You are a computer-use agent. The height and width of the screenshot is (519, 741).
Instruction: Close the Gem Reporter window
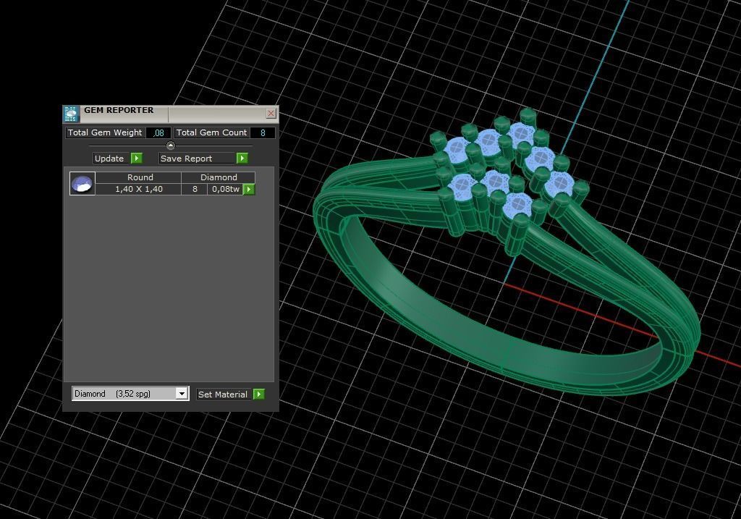pyautogui.click(x=271, y=114)
